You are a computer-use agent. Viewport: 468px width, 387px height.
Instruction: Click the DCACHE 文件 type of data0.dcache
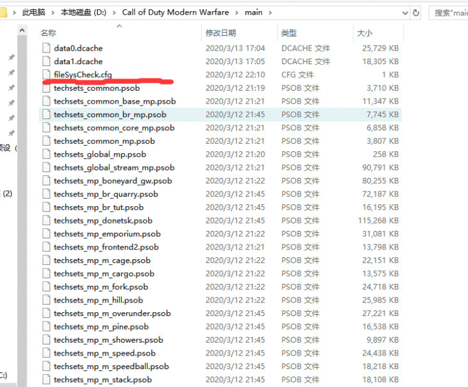pyautogui.click(x=306, y=48)
